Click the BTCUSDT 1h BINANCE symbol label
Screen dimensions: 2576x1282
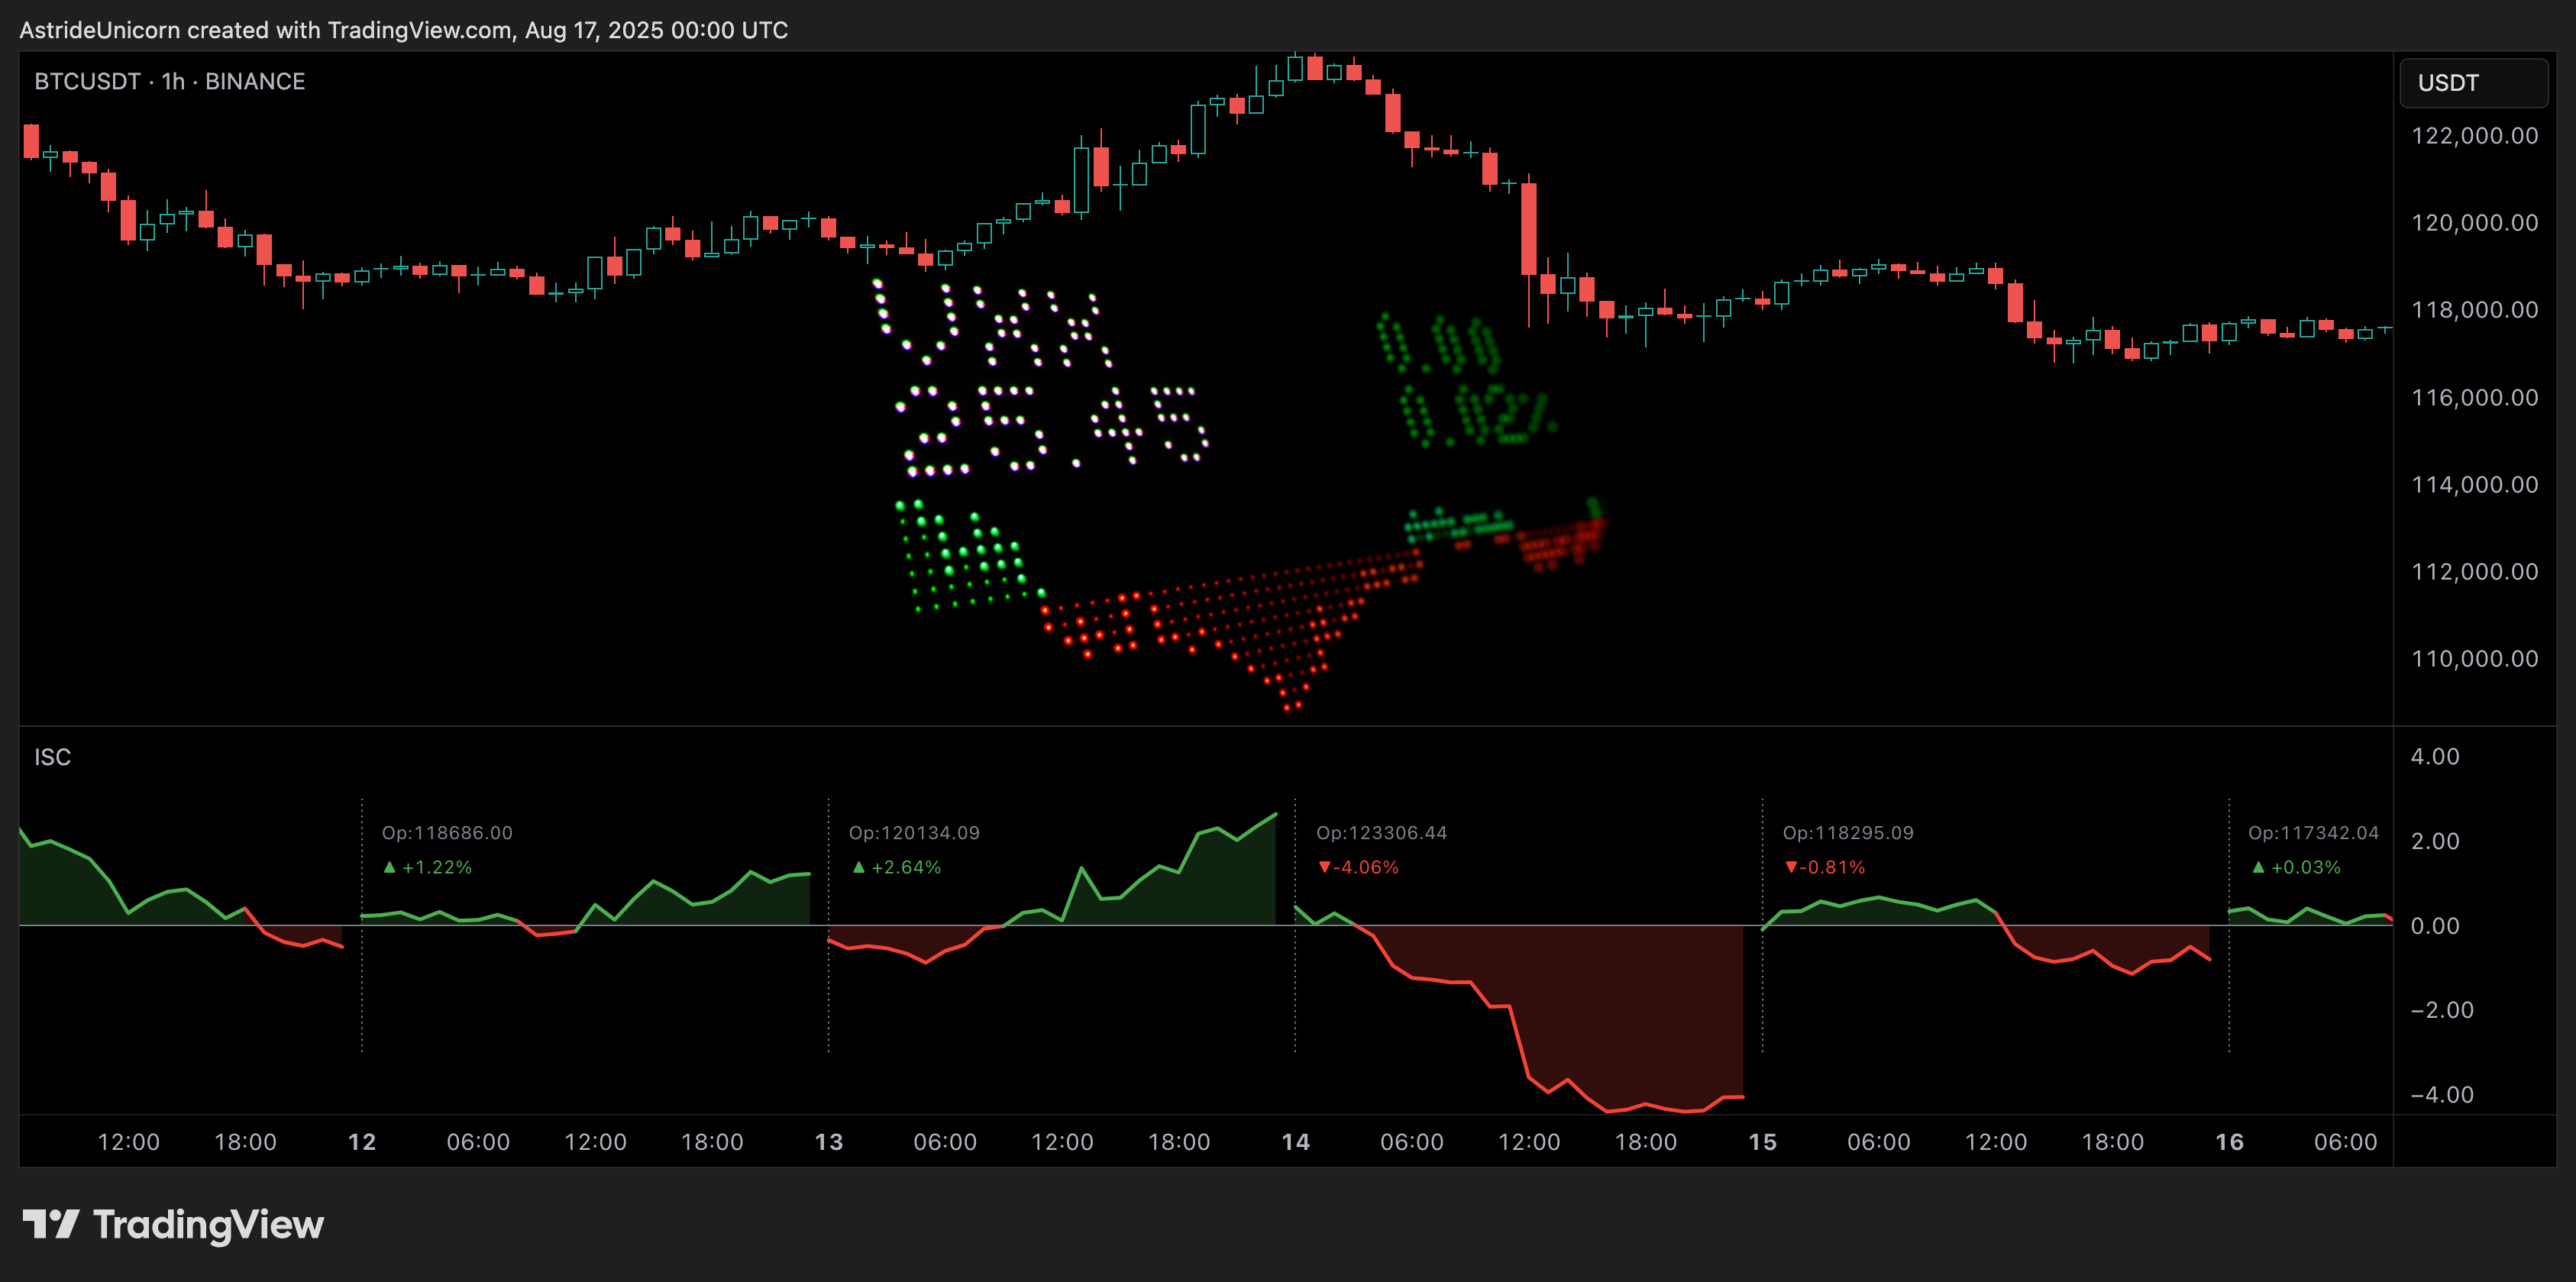tap(170, 82)
